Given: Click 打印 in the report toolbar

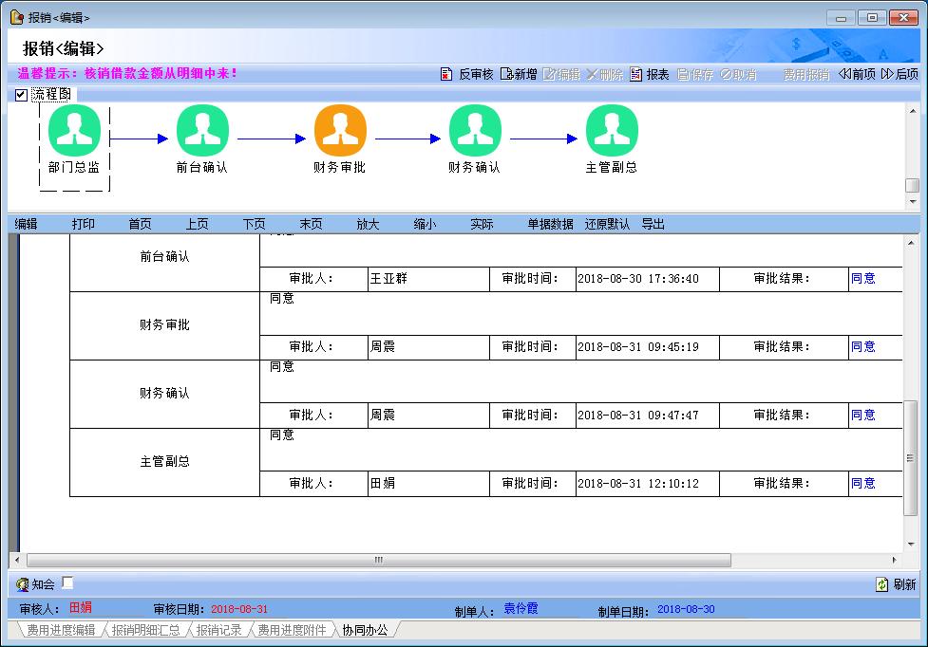Looking at the screenshot, I should coord(84,224).
